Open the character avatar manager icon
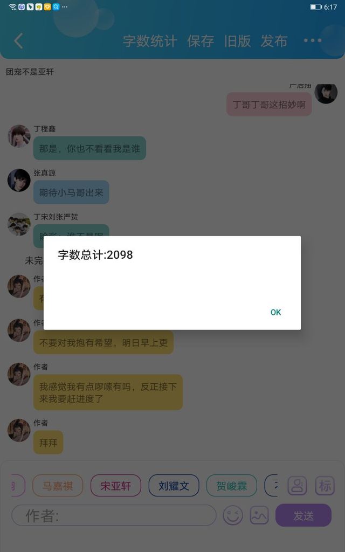 pos(297,486)
